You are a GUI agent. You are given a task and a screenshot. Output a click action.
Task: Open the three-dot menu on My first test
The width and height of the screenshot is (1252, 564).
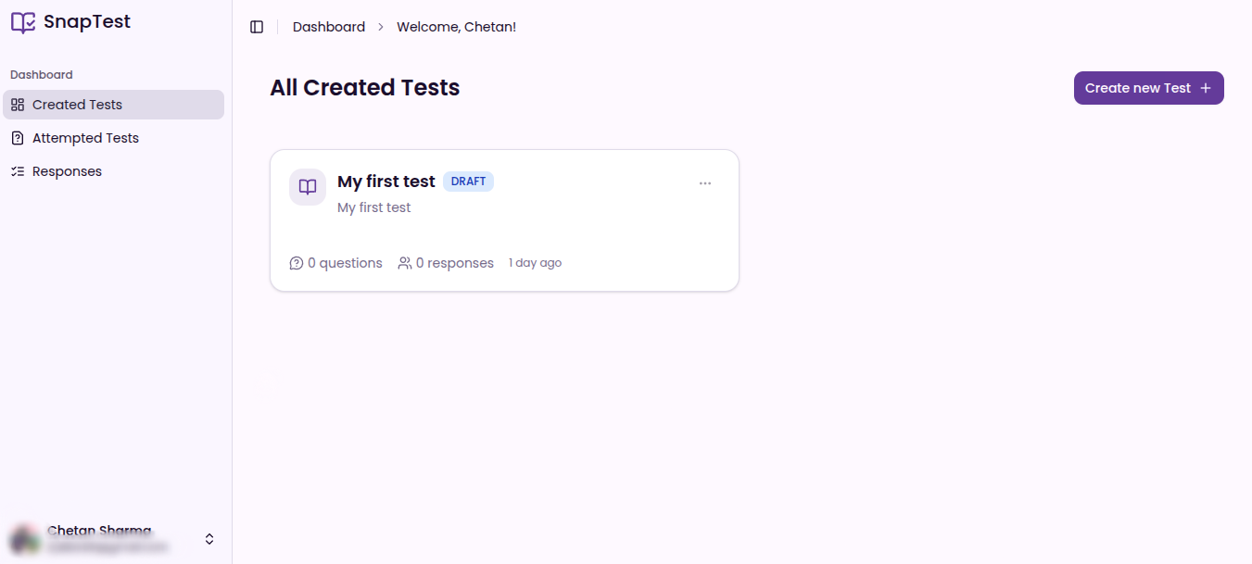tap(705, 183)
